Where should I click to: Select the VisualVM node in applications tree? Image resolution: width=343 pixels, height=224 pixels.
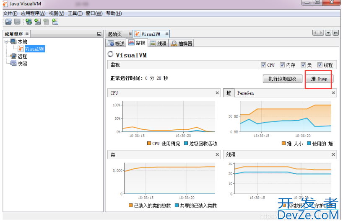[34, 49]
